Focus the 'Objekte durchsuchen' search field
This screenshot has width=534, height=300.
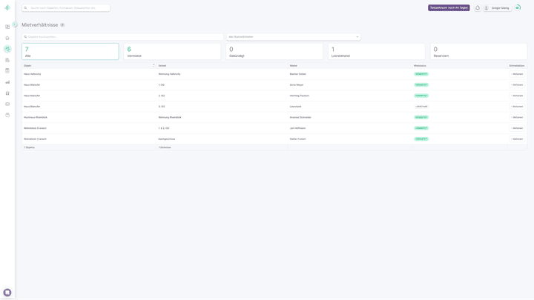tap(122, 36)
